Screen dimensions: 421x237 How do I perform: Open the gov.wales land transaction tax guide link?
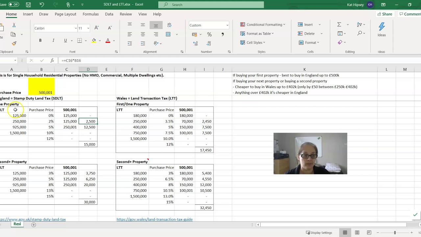tap(155, 219)
